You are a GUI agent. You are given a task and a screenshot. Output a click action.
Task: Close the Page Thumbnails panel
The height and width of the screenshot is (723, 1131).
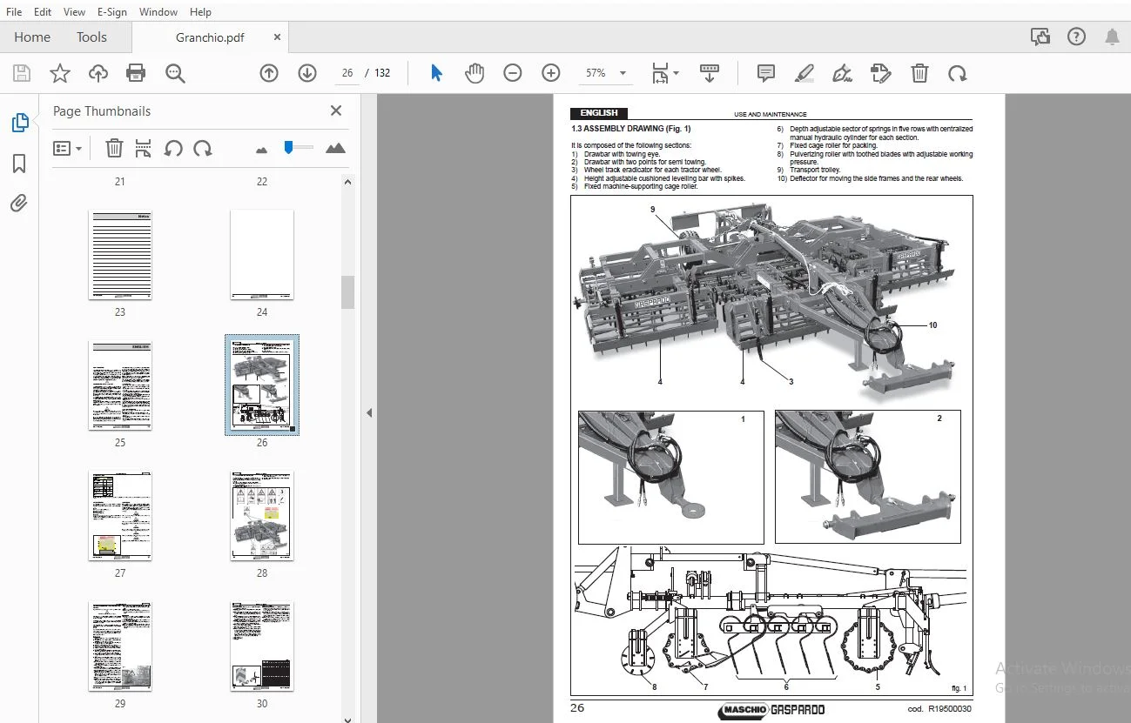point(336,110)
